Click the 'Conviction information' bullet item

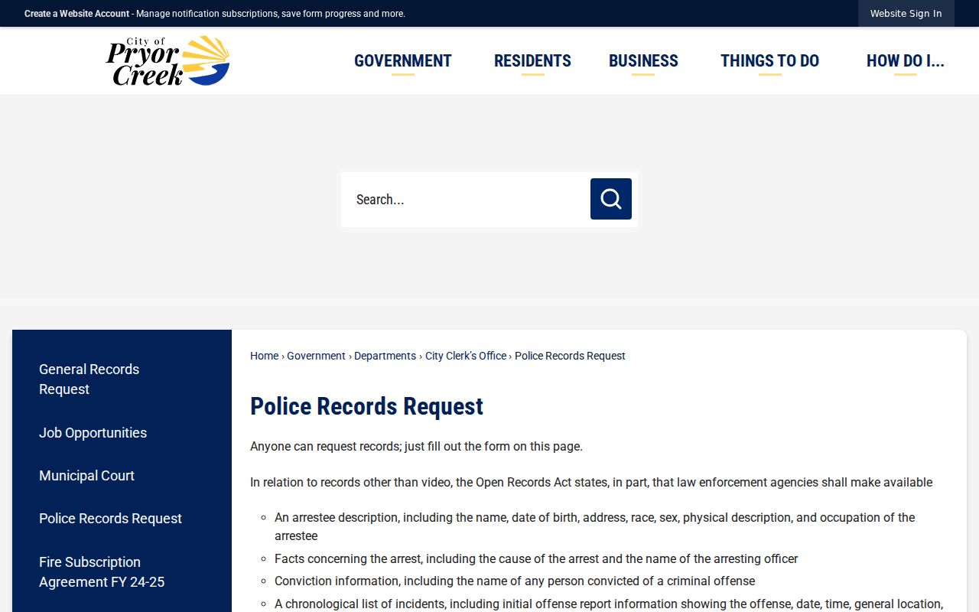[x=515, y=581]
